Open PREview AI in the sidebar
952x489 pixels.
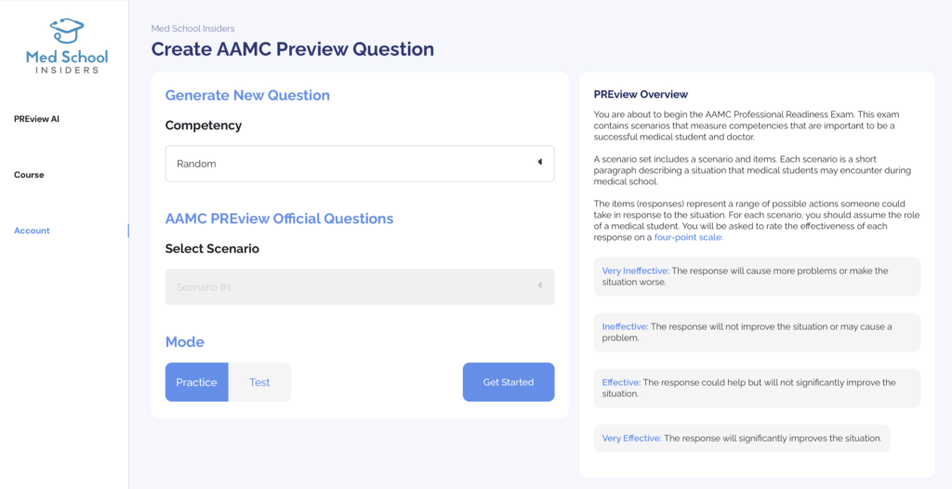click(x=36, y=119)
